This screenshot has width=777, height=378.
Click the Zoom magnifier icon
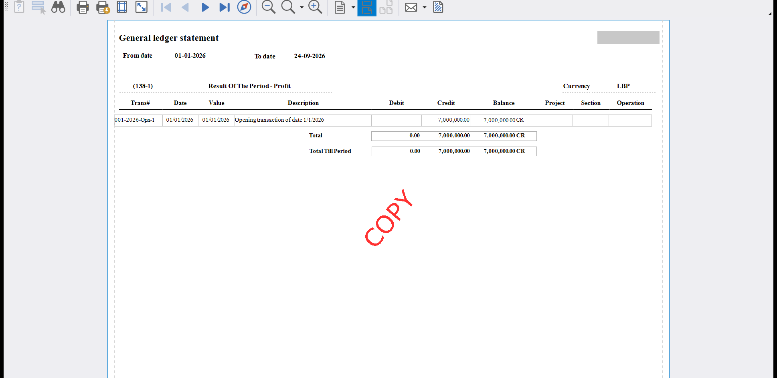point(288,7)
